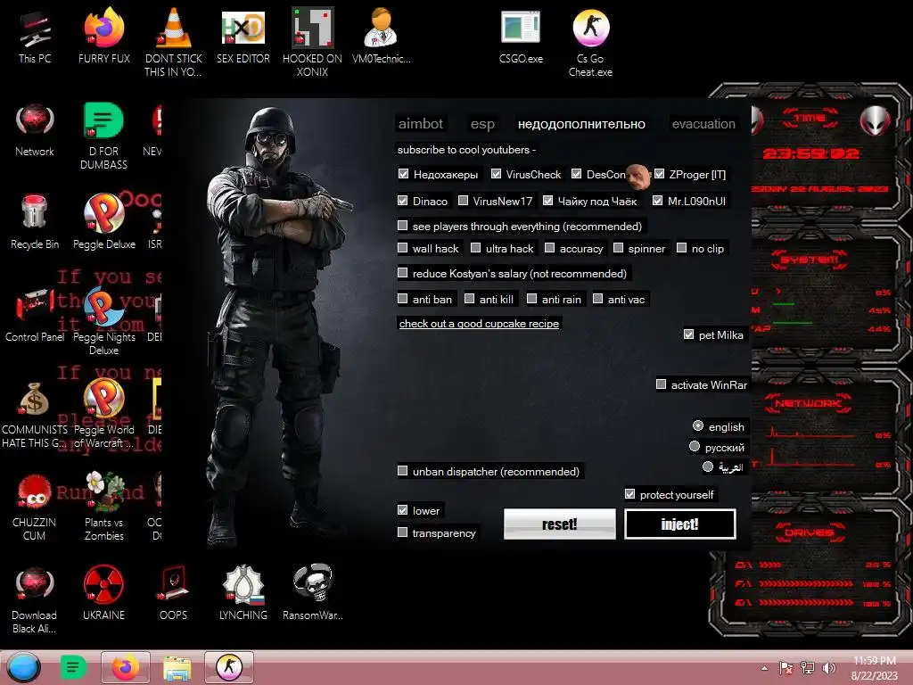This screenshot has height=685, width=913.
Task: Open the Control Panel icon
Action: click(x=35, y=315)
